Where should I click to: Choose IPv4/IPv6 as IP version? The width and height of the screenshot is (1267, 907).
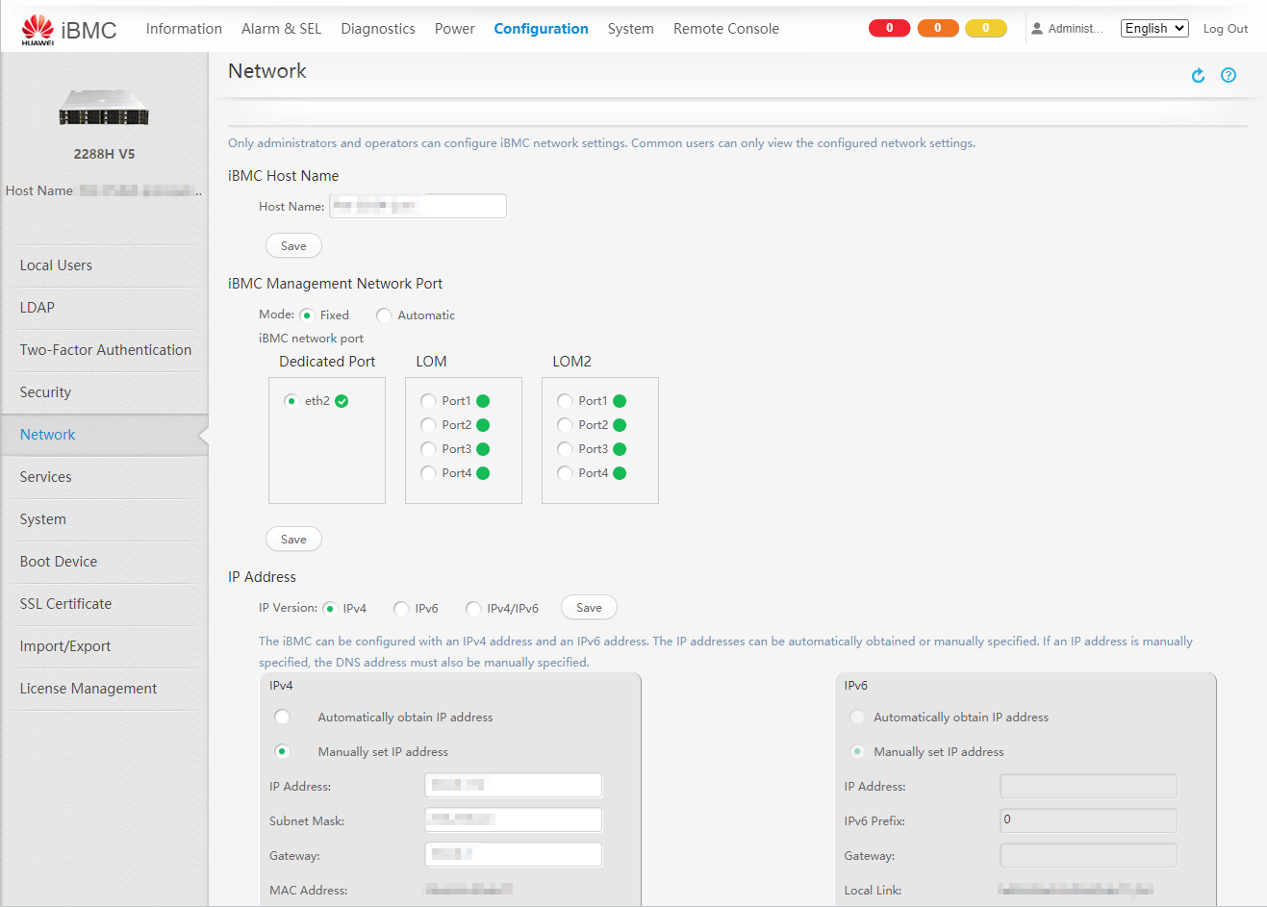(473, 608)
